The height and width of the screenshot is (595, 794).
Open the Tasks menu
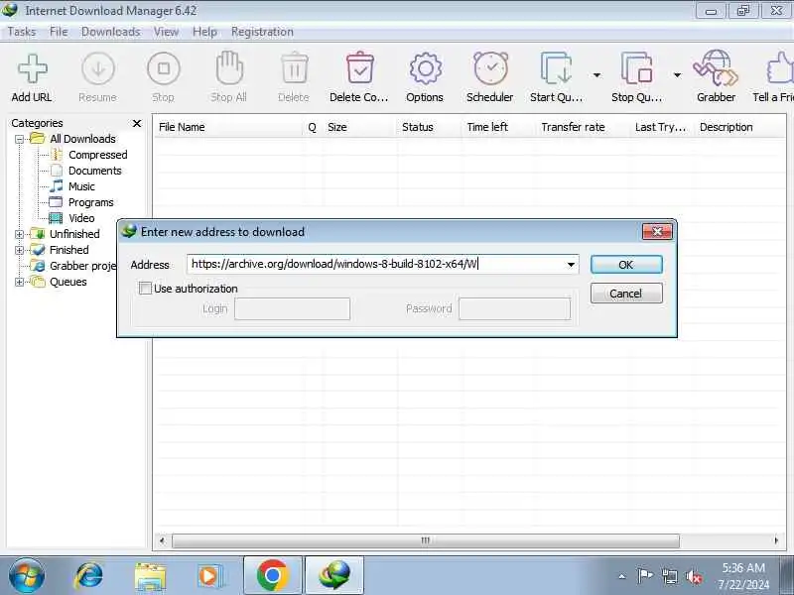(22, 32)
